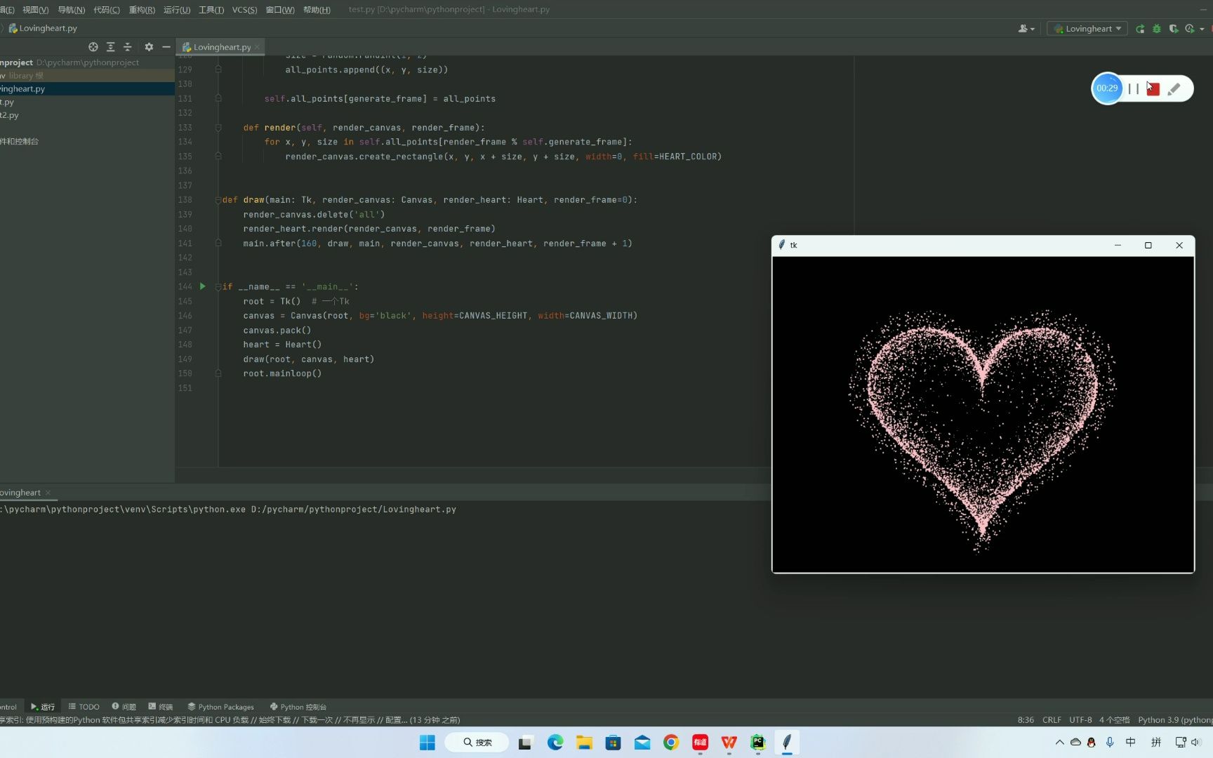
Task: Click the Profile run icon
Action: click(x=1189, y=29)
